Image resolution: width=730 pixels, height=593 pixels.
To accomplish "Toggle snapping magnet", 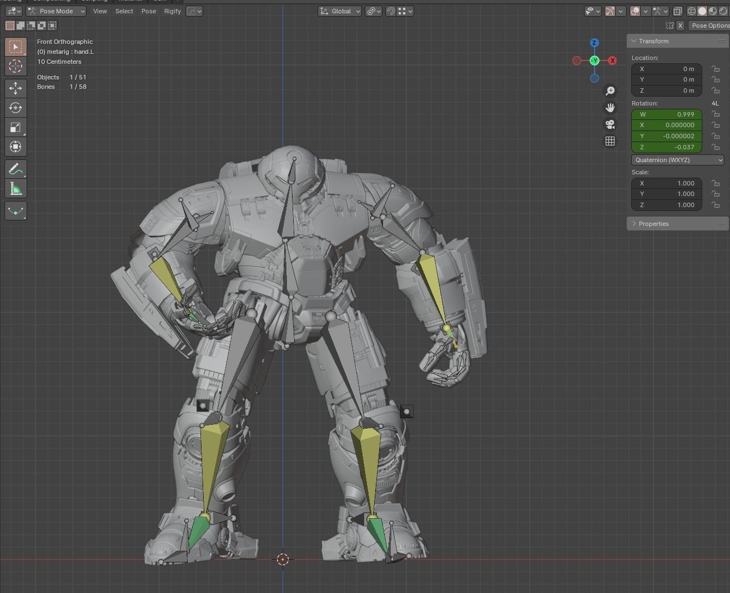I will coord(391,11).
